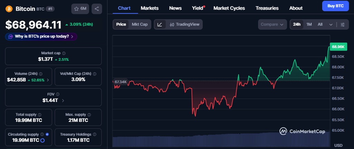Click the Buy BTC button
The width and height of the screenshot is (354, 149).
[x=335, y=6]
